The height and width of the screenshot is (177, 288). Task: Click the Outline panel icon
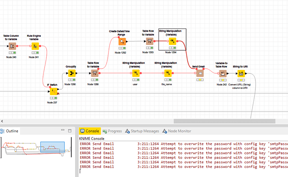[x=3, y=131]
